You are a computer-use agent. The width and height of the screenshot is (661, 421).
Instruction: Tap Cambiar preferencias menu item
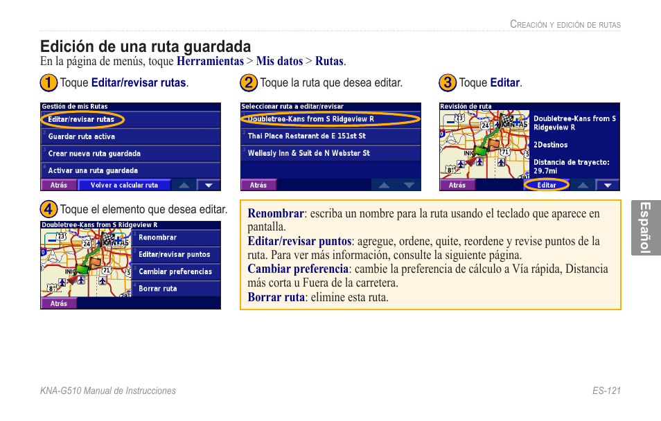(x=176, y=271)
